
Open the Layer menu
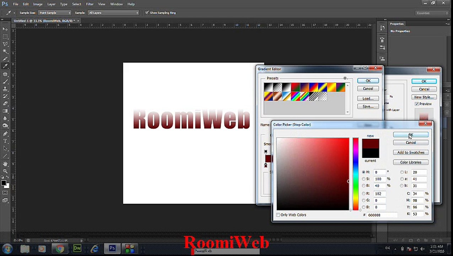point(51,4)
